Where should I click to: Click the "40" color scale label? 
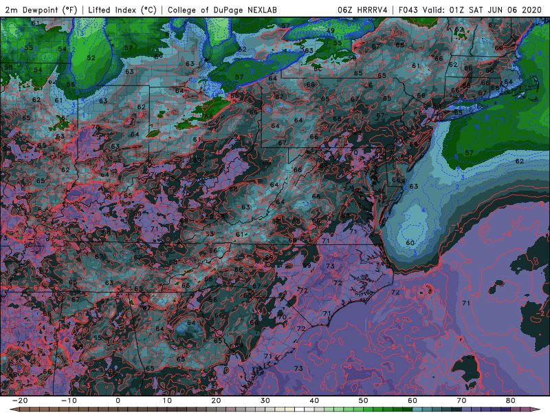click(x=314, y=401)
